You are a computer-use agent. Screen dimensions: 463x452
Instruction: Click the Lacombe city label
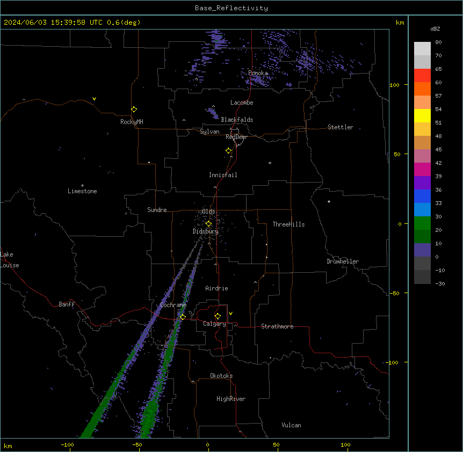(x=242, y=103)
